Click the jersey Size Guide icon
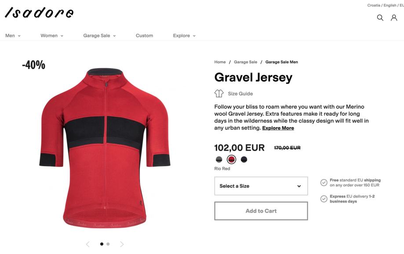 coord(219,93)
